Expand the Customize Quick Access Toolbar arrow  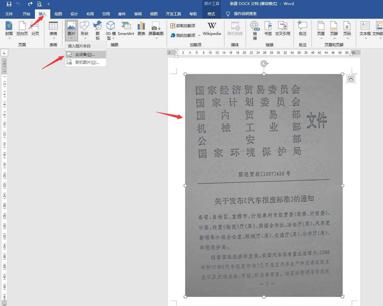click(x=48, y=4)
